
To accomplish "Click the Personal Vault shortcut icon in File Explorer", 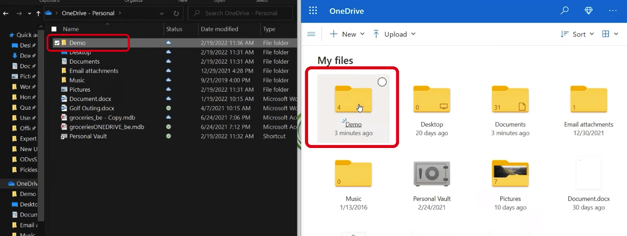I will (65, 136).
